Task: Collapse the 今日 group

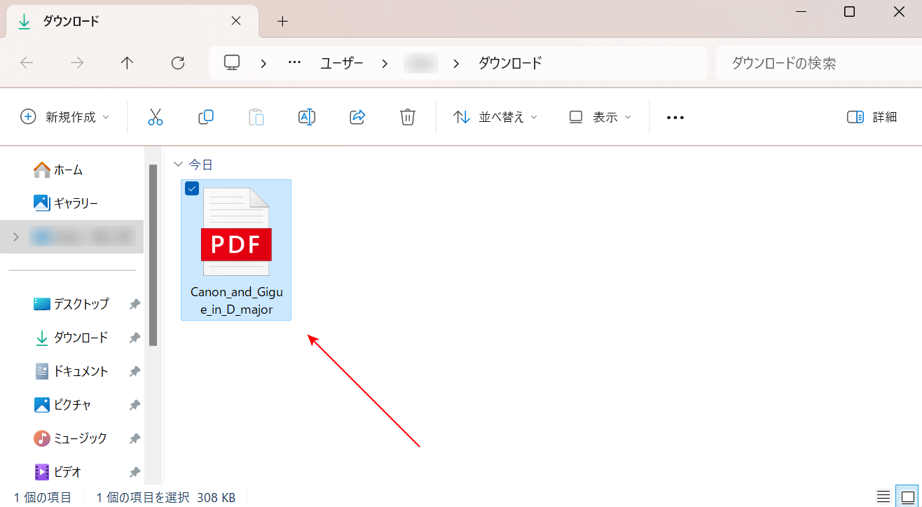Action: (177, 165)
